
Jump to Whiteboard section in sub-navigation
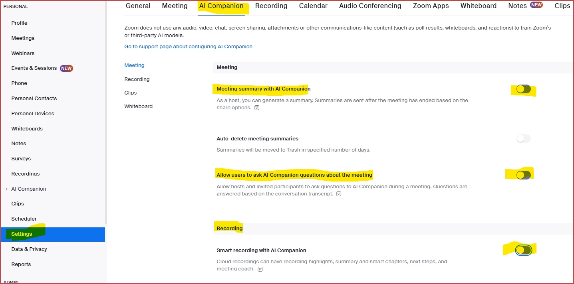[138, 106]
